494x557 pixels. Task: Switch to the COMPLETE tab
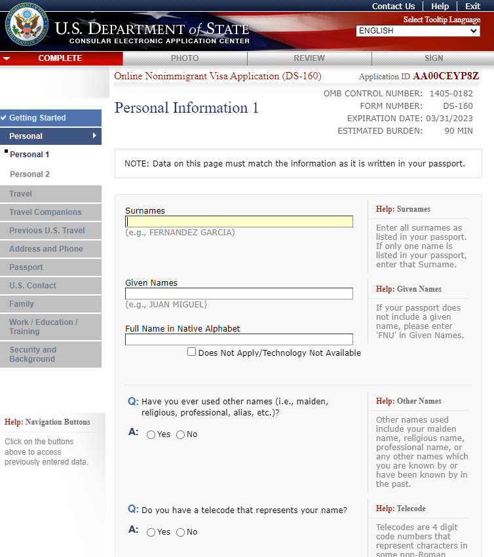[62, 58]
